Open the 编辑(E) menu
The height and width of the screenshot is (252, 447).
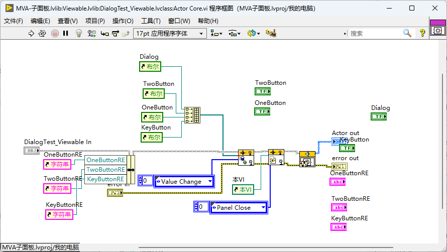(40, 21)
